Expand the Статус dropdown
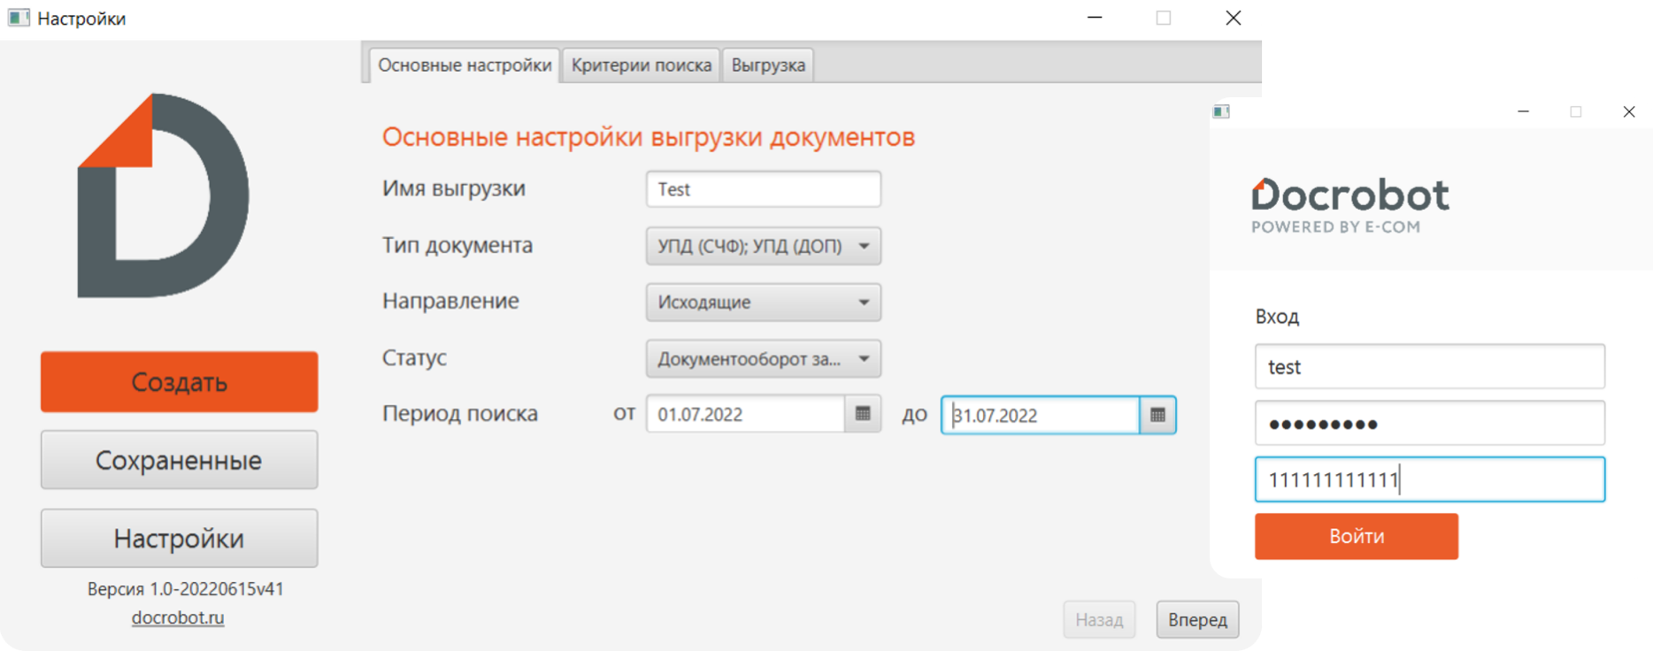This screenshot has width=1653, height=651. [x=763, y=359]
